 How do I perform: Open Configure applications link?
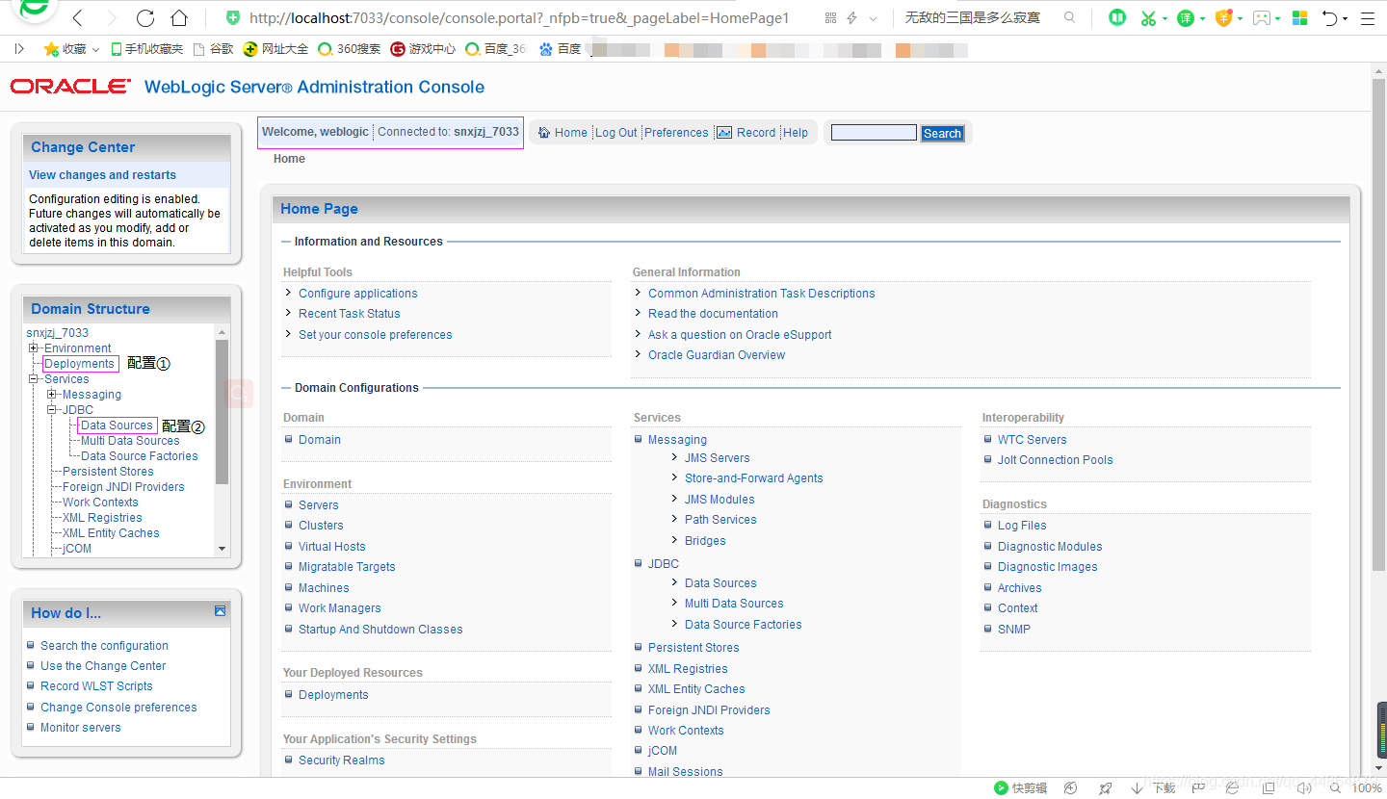click(358, 294)
